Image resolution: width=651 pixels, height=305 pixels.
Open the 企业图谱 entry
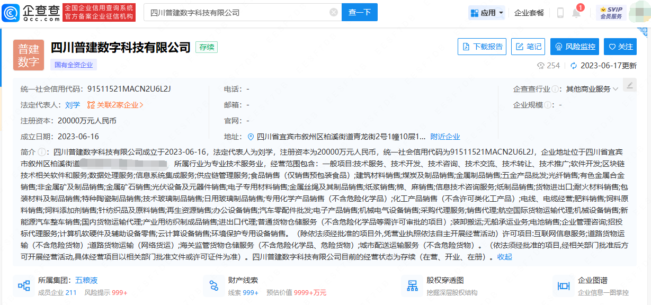[x=593, y=280]
